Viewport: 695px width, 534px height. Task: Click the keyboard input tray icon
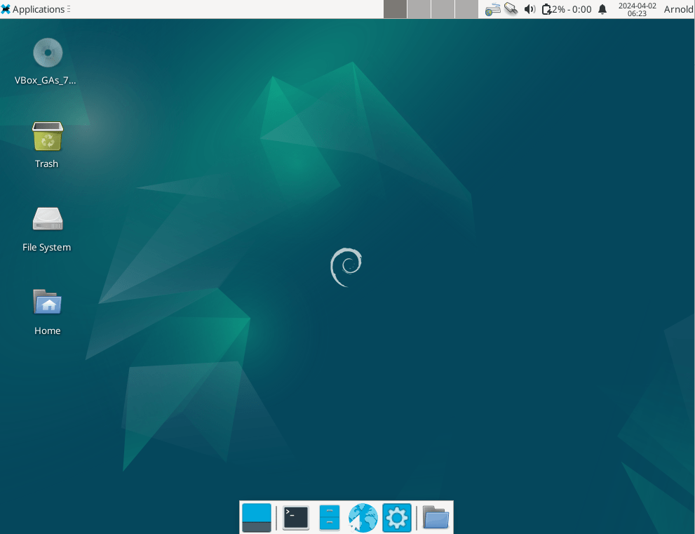click(492, 9)
